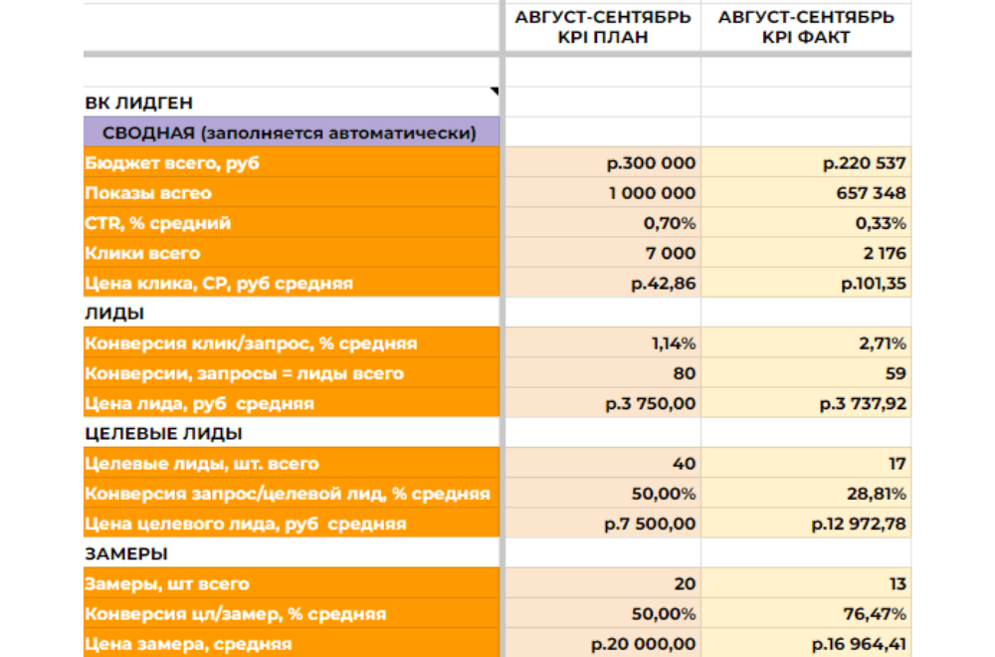This screenshot has width=995, height=657.
Task: Select the Клики всего row label
Action: (292, 253)
